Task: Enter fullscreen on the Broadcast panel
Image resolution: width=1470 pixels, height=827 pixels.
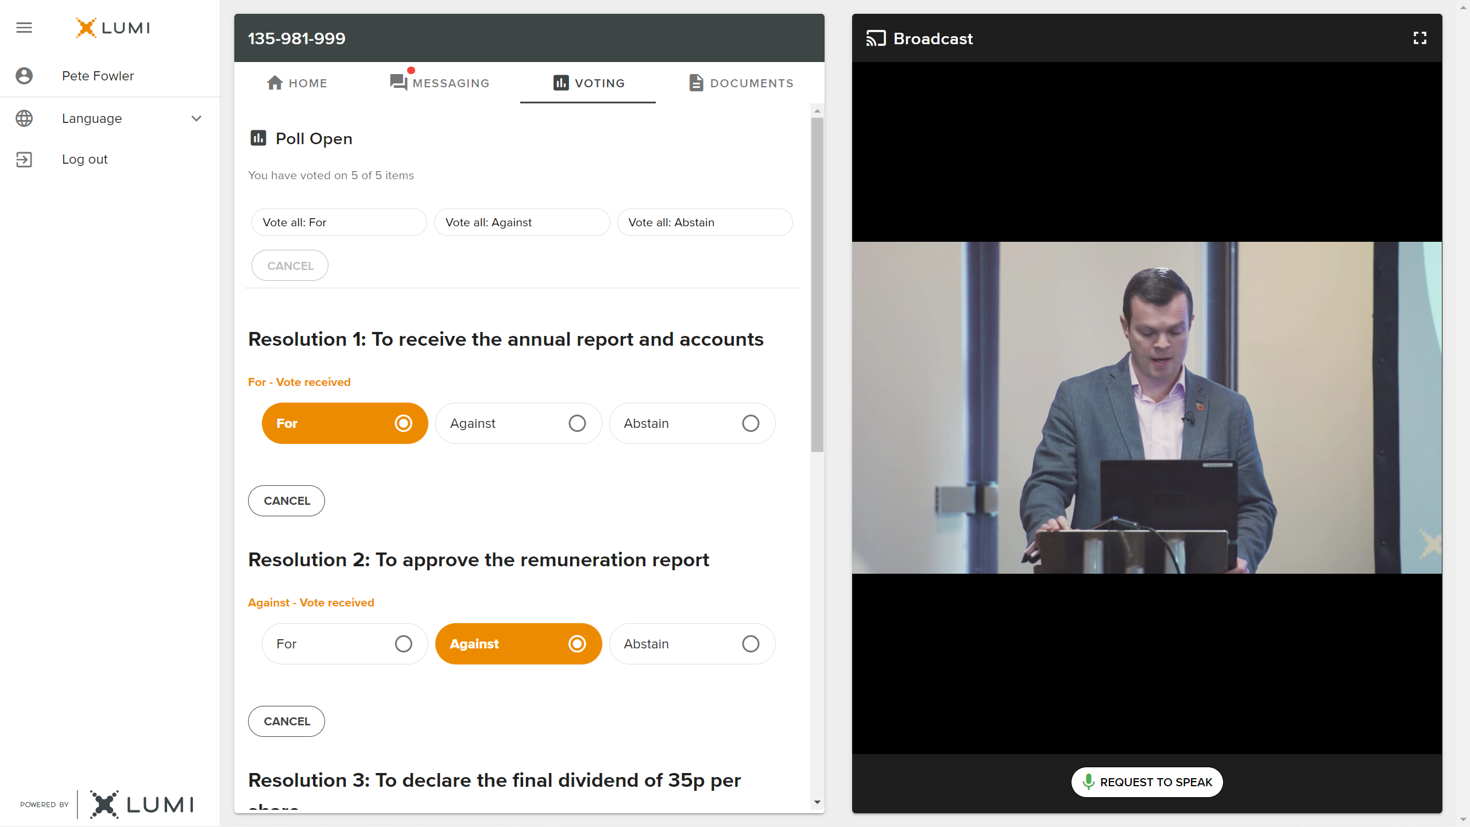Action: [x=1419, y=38]
